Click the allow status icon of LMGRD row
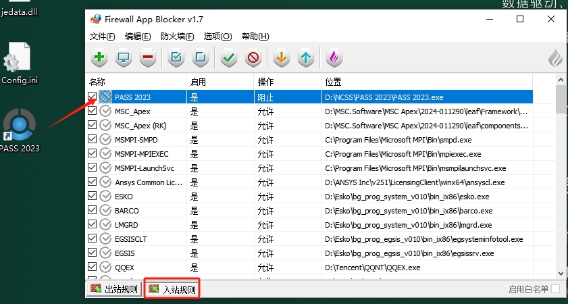This screenshot has height=304, width=568. 105,225
